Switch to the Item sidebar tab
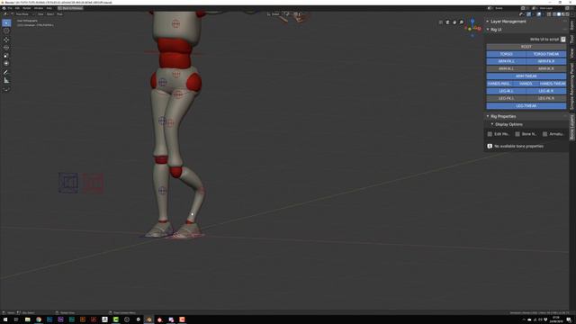Viewport: 576px width, 324px height. tap(572, 25)
